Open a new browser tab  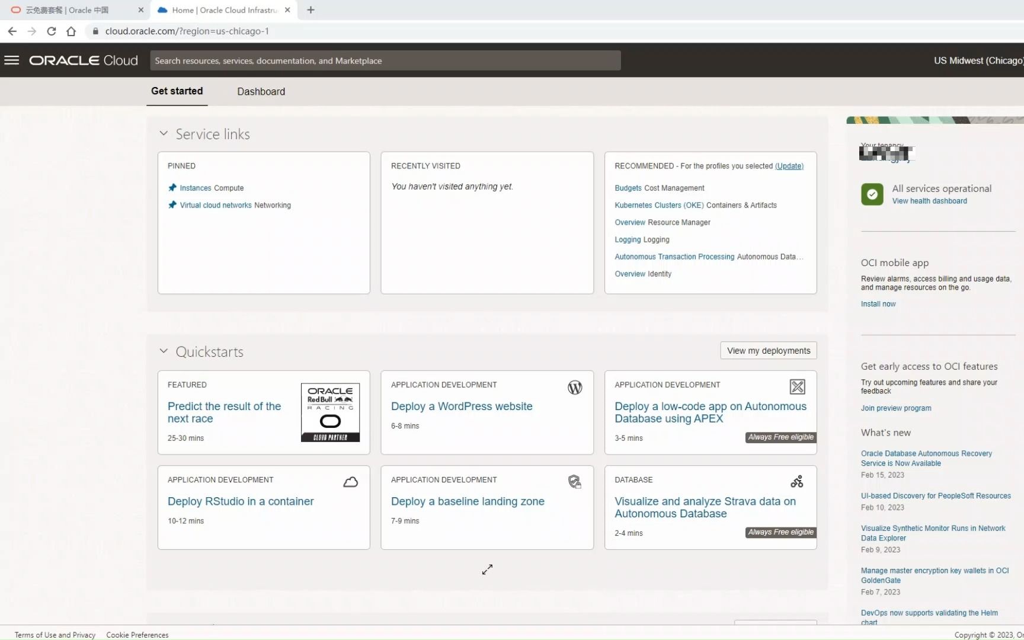[x=311, y=9]
